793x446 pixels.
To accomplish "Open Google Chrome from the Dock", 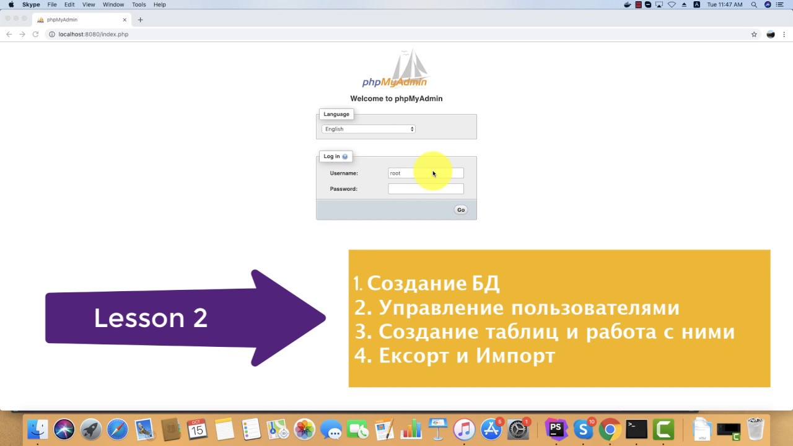I will [x=610, y=429].
